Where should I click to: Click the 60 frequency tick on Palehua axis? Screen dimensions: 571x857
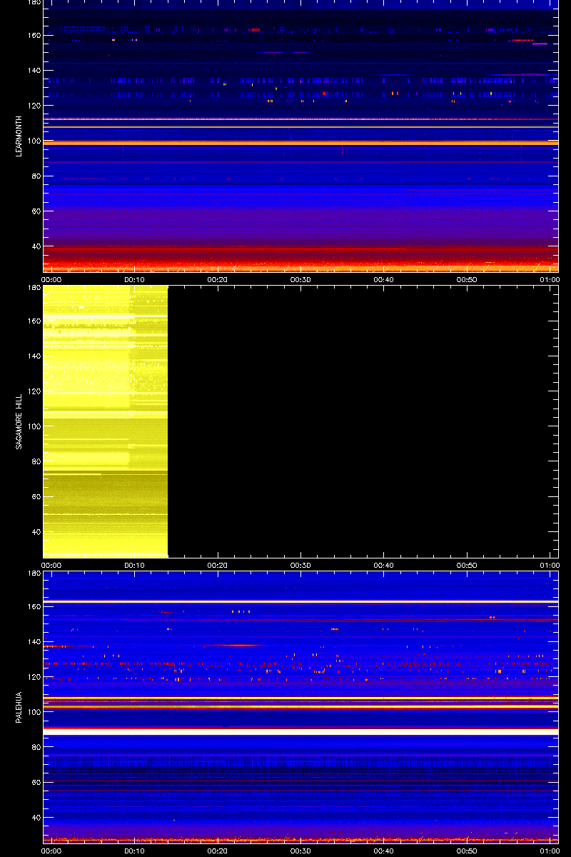point(36,783)
